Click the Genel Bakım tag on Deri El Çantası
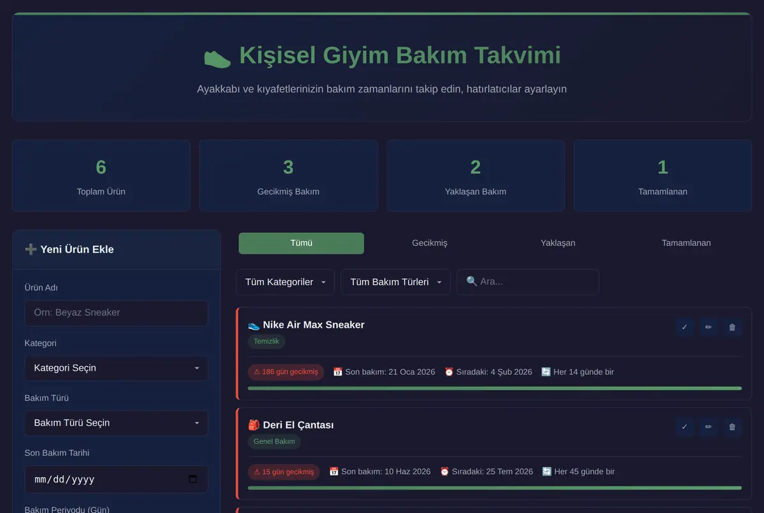 274,442
